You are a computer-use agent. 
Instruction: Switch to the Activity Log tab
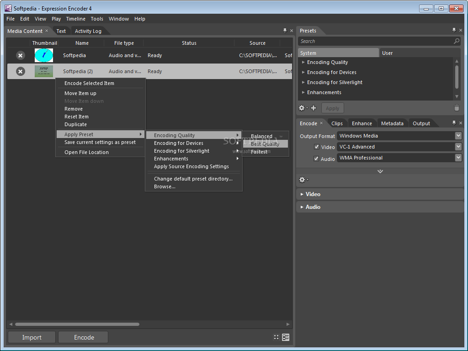[88, 31]
